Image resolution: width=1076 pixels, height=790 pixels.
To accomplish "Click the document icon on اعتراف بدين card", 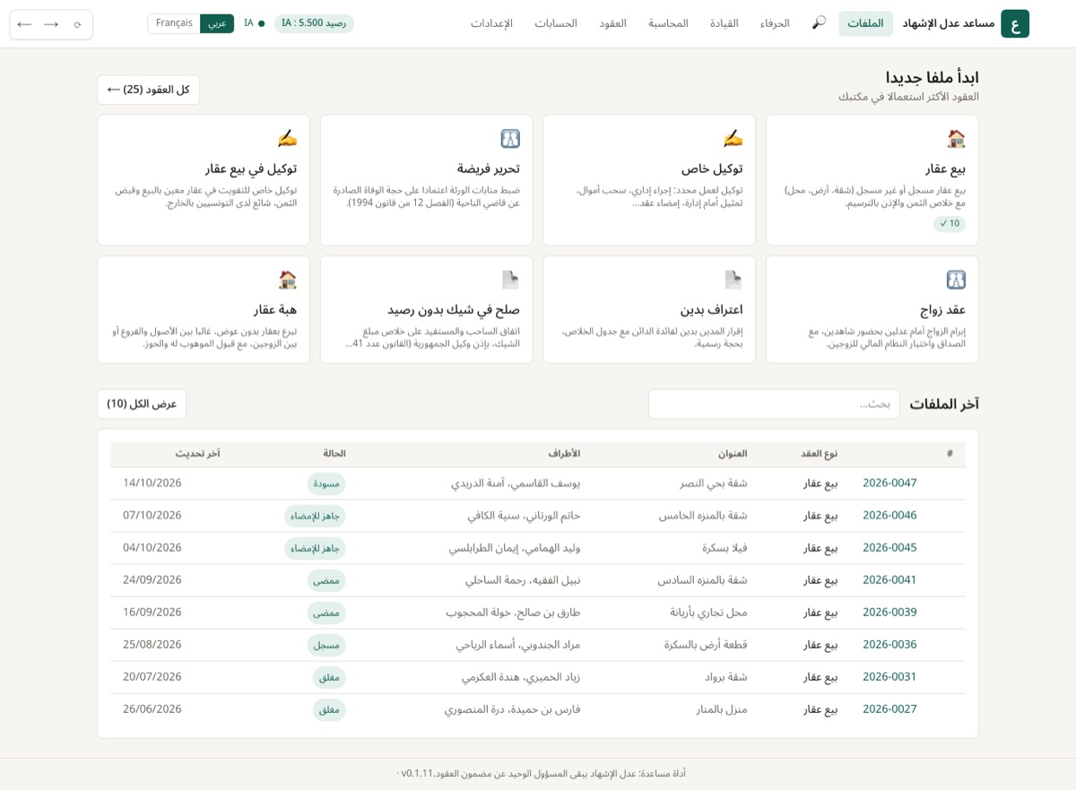I will (733, 280).
